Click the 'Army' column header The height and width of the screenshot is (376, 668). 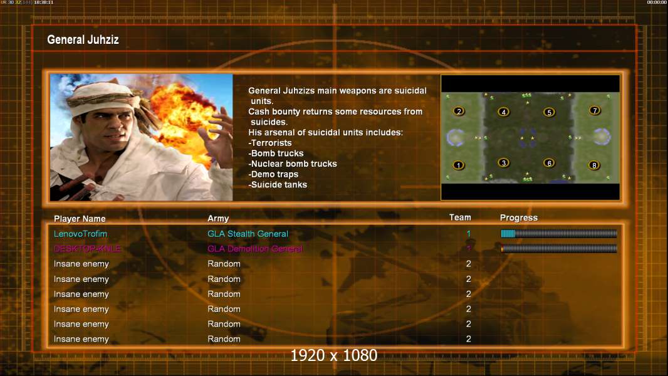point(218,219)
